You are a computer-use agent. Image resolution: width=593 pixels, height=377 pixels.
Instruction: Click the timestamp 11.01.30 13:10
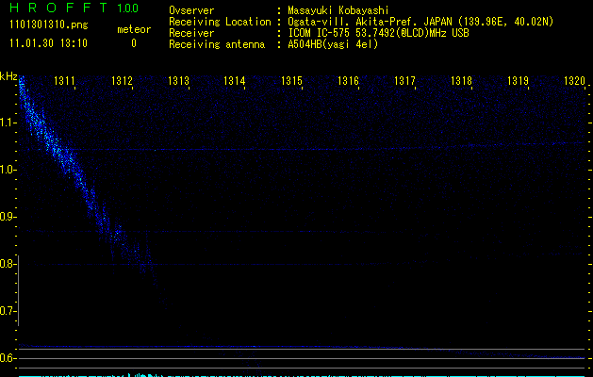[x=48, y=43]
